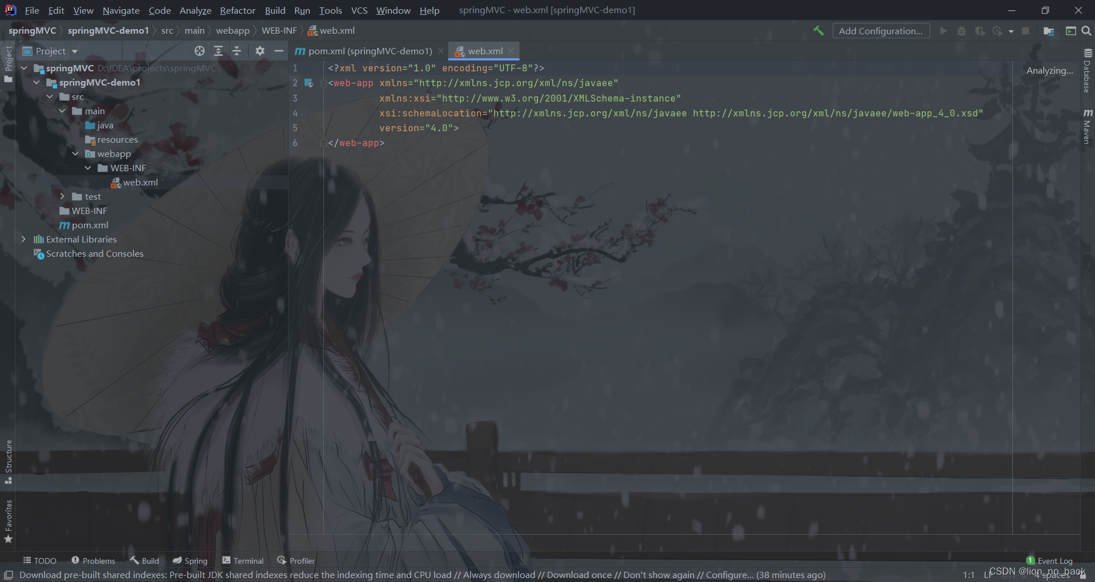Open the Event Log

click(1049, 561)
